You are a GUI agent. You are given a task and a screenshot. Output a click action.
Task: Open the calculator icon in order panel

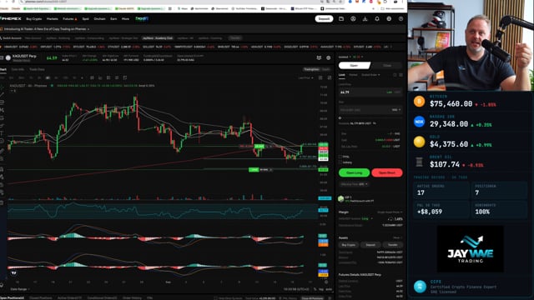click(x=395, y=75)
